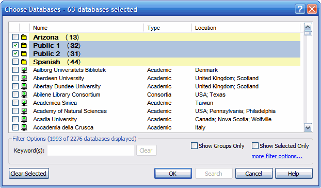Click the Spanish group folder icon
Image resolution: width=321 pixels, height=188 pixels.
24,62
